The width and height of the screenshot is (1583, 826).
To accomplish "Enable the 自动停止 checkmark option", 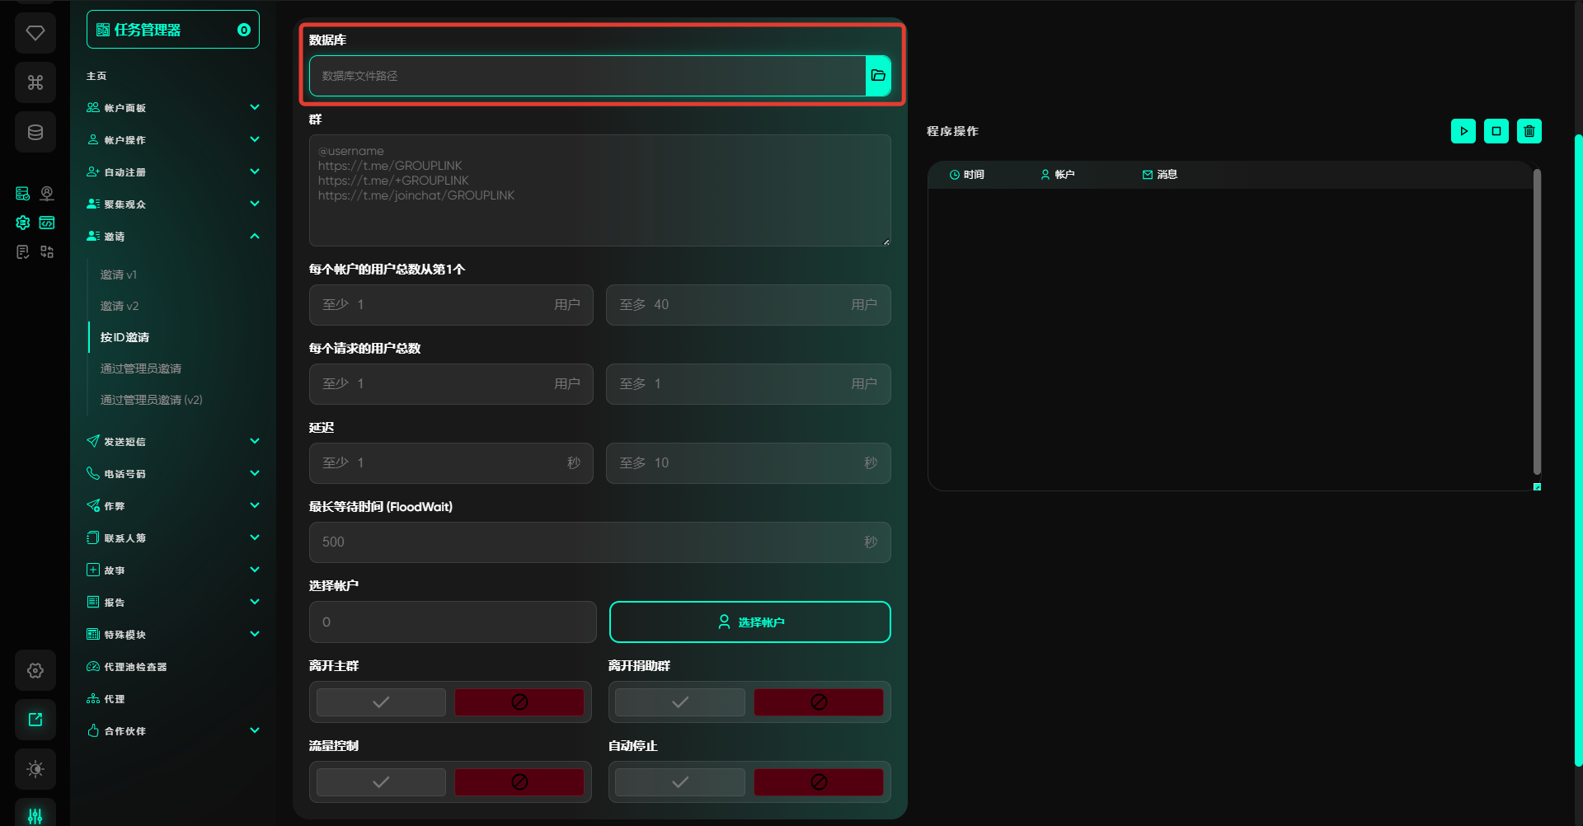I will coord(679,782).
